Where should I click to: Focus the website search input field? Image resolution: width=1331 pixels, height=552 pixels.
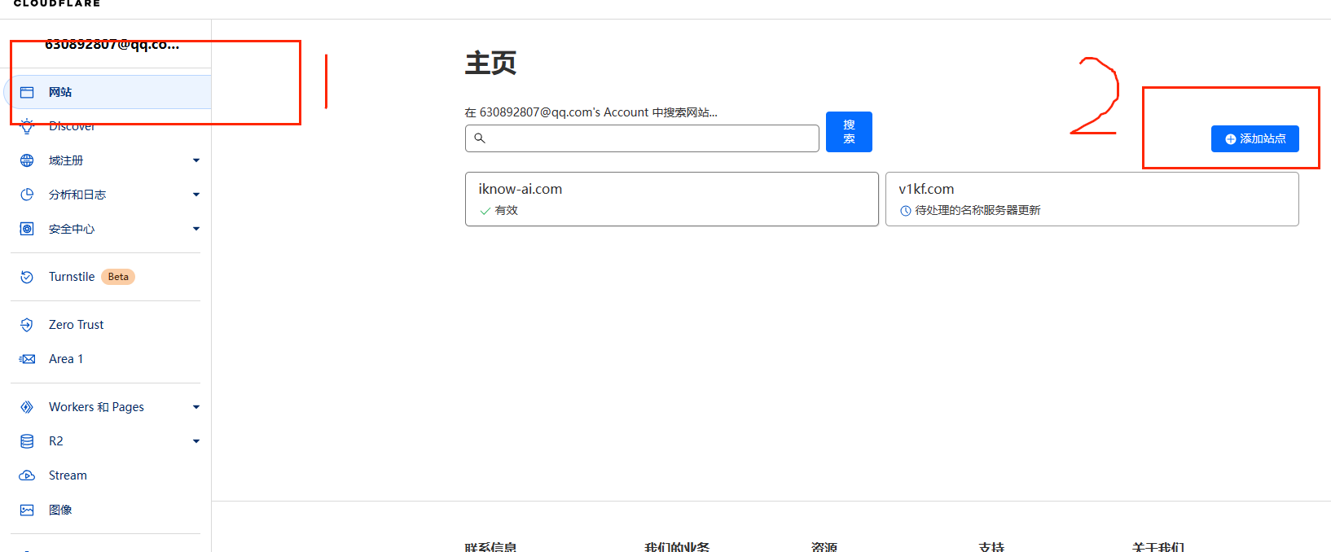coord(642,138)
